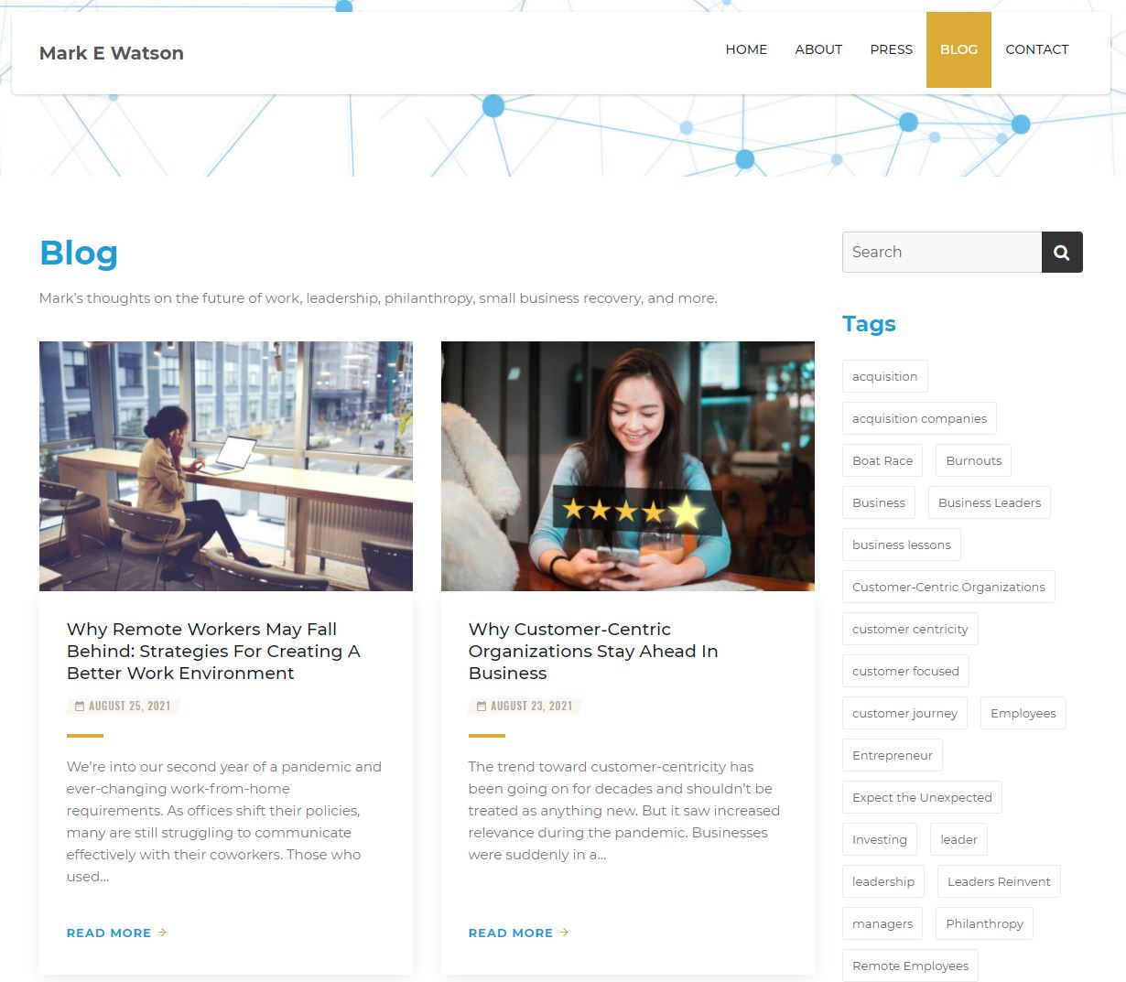
Task: Type in the Search input field
Action: point(941,253)
